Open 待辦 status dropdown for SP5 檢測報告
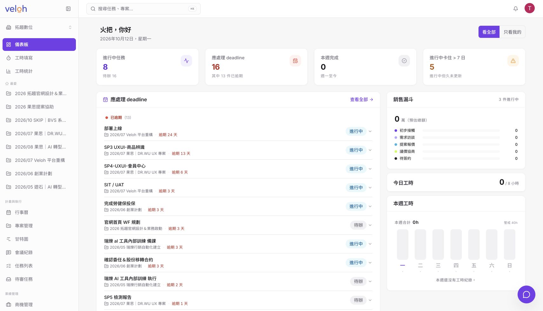543x311 pixels. (361, 300)
